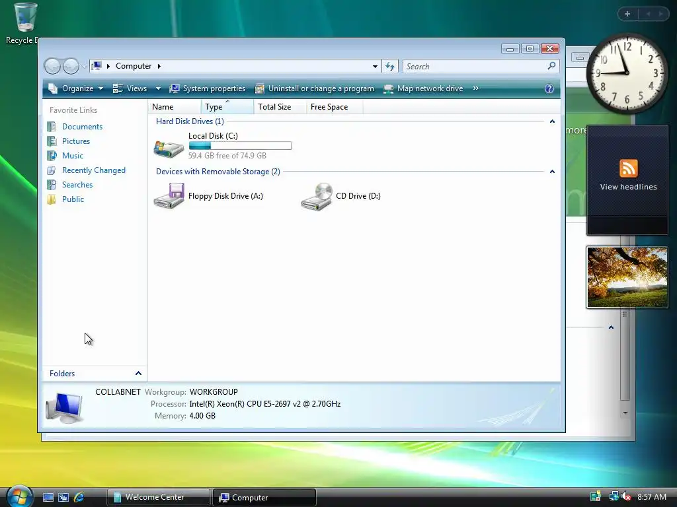Click the Views toolbar button

point(130,88)
